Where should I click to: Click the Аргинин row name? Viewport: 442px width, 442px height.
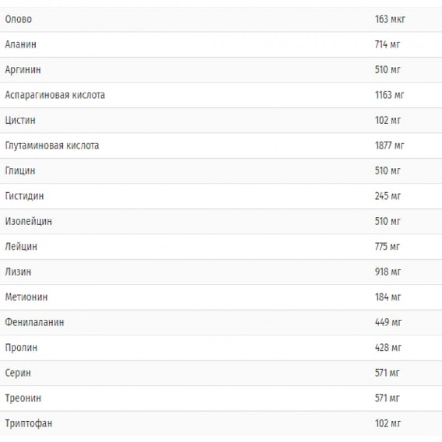click(x=23, y=70)
